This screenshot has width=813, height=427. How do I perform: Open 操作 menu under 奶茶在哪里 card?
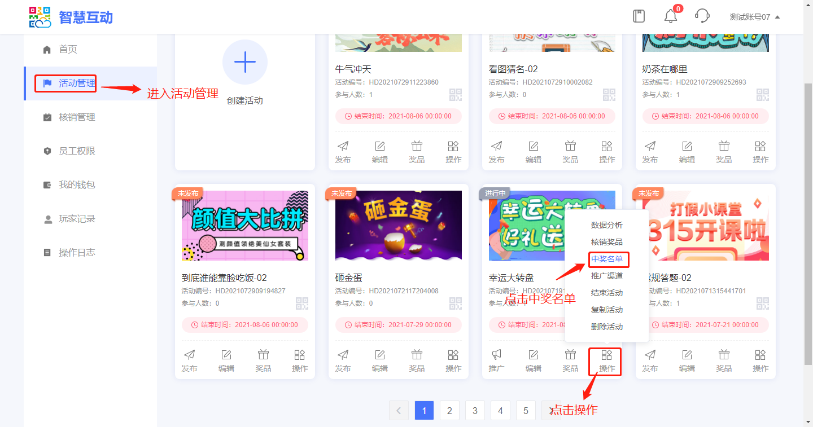[760, 151]
